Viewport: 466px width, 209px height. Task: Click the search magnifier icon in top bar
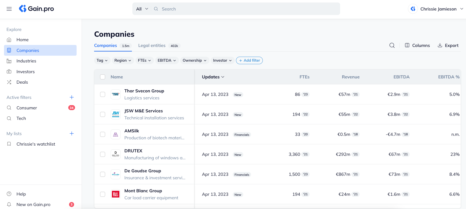point(156,9)
